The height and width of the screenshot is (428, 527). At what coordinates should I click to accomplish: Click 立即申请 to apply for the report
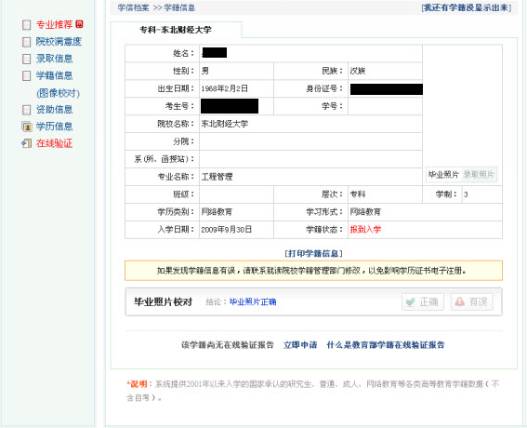click(300, 345)
